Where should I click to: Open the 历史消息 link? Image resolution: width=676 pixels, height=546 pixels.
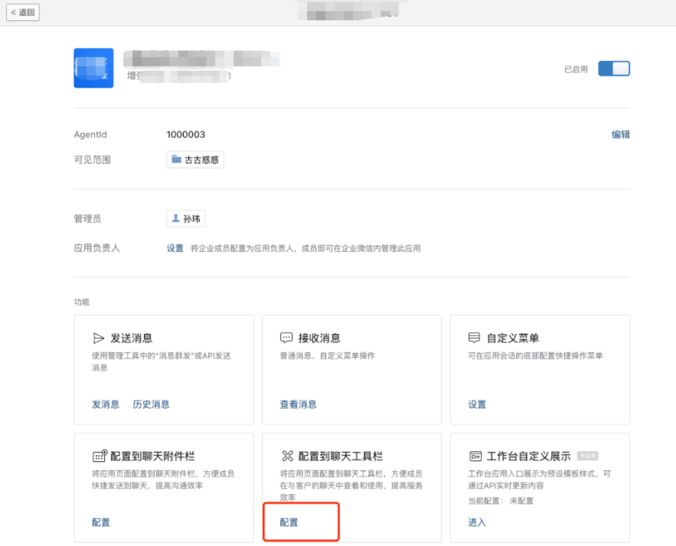151,404
